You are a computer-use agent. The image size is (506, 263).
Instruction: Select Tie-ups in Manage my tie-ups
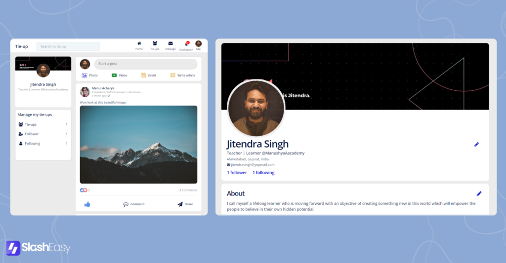(x=31, y=124)
